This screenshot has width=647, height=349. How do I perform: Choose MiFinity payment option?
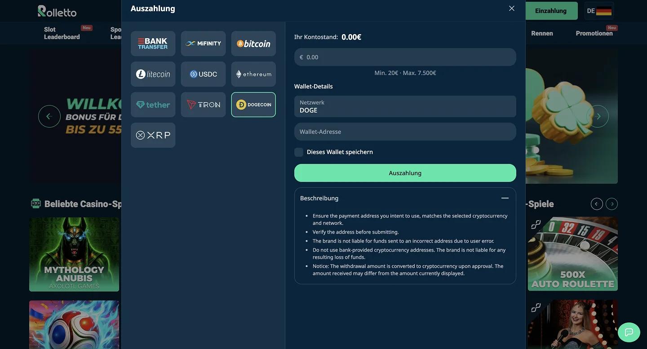(203, 44)
